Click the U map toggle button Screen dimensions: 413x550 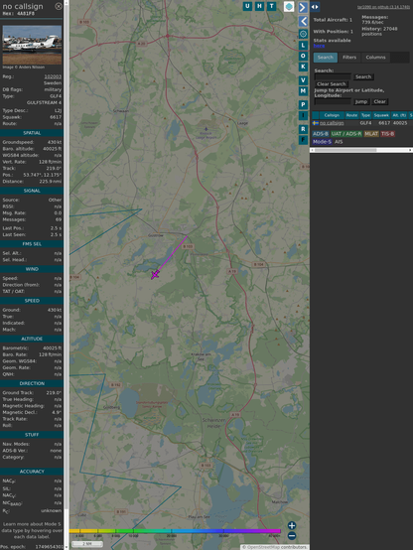[247, 6]
